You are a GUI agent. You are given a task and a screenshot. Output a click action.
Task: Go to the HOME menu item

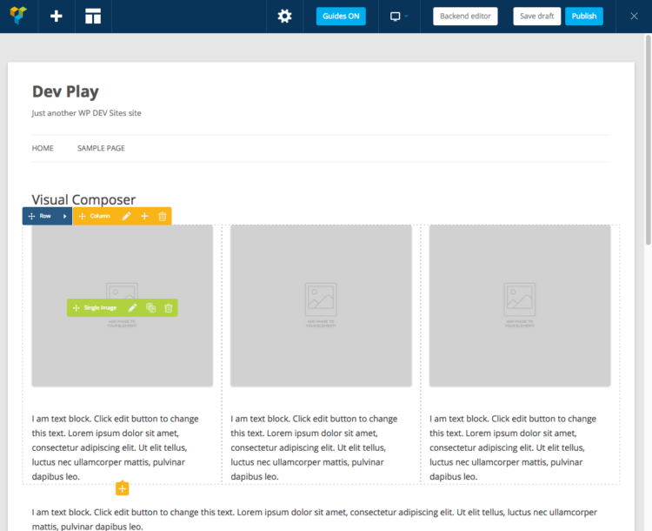(43, 148)
